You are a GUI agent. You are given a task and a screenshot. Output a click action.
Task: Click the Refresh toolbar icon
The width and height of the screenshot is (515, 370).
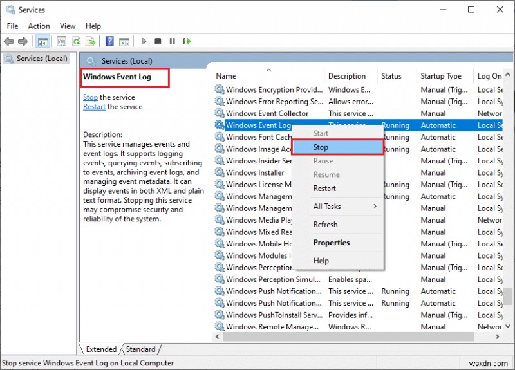click(x=76, y=41)
